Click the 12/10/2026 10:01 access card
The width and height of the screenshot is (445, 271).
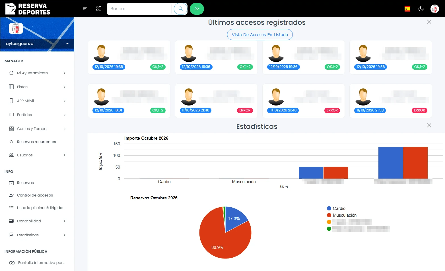(x=129, y=101)
